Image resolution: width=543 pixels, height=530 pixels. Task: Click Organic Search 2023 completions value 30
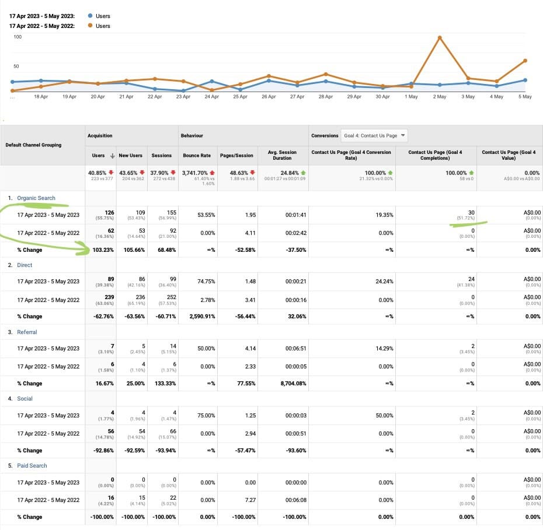[x=471, y=213]
